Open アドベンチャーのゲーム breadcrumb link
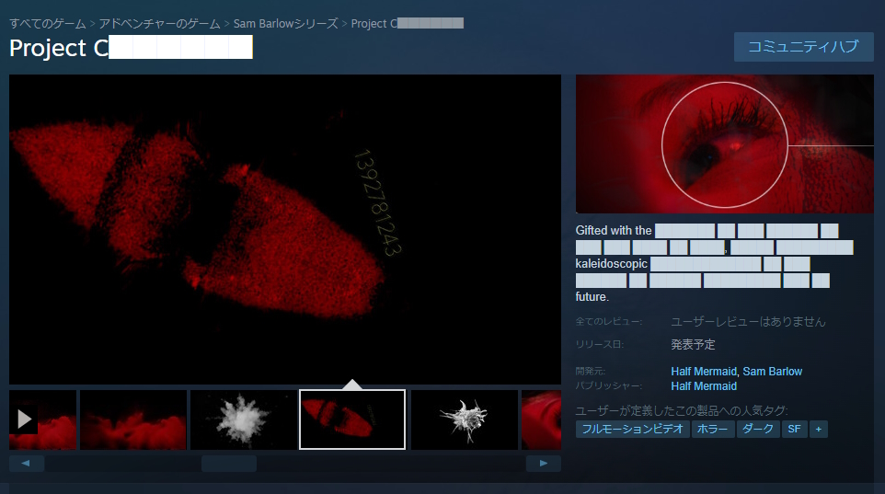The image size is (885, 494). (x=160, y=23)
